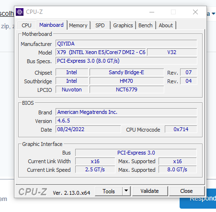
Task: Click the Chipset vendor Intel field
Action: tap(72, 72)
